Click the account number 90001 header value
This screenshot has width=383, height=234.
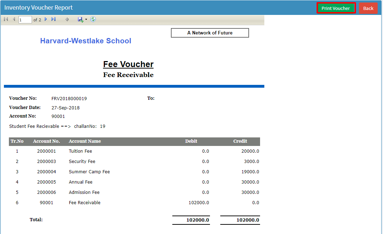pyautogui.click(x=58, y=116)
